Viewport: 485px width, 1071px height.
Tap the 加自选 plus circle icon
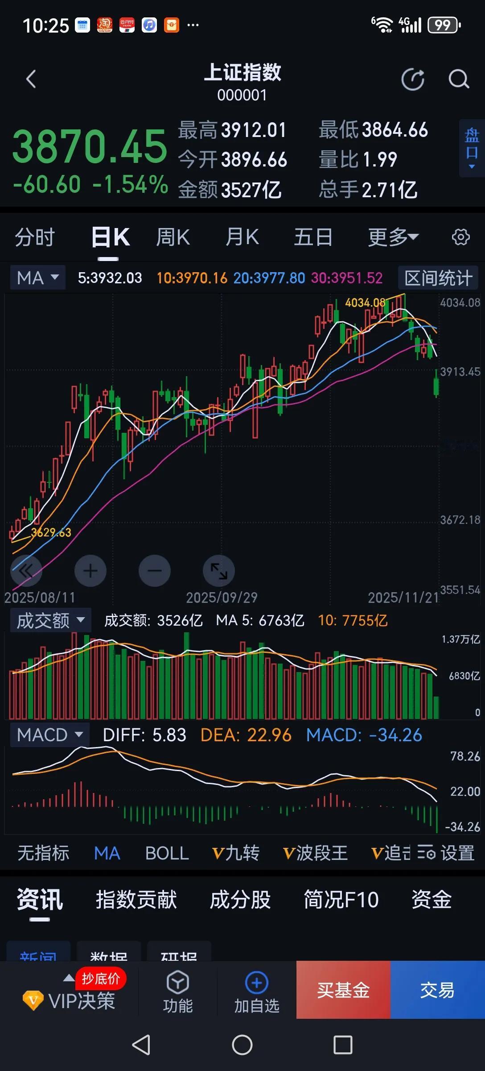pos(257,983)
